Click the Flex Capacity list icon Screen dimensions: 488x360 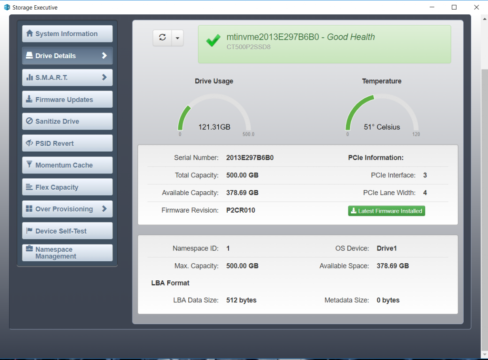(30, 187)
